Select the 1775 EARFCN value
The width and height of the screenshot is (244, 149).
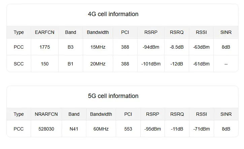pyautogui.click(x=45, y=47)
